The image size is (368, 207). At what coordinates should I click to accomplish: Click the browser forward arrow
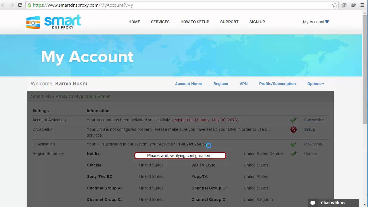(11, 5)
